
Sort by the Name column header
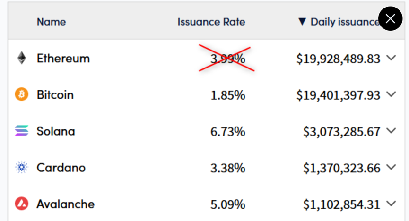pyautogui.click(x=52, y=22)
